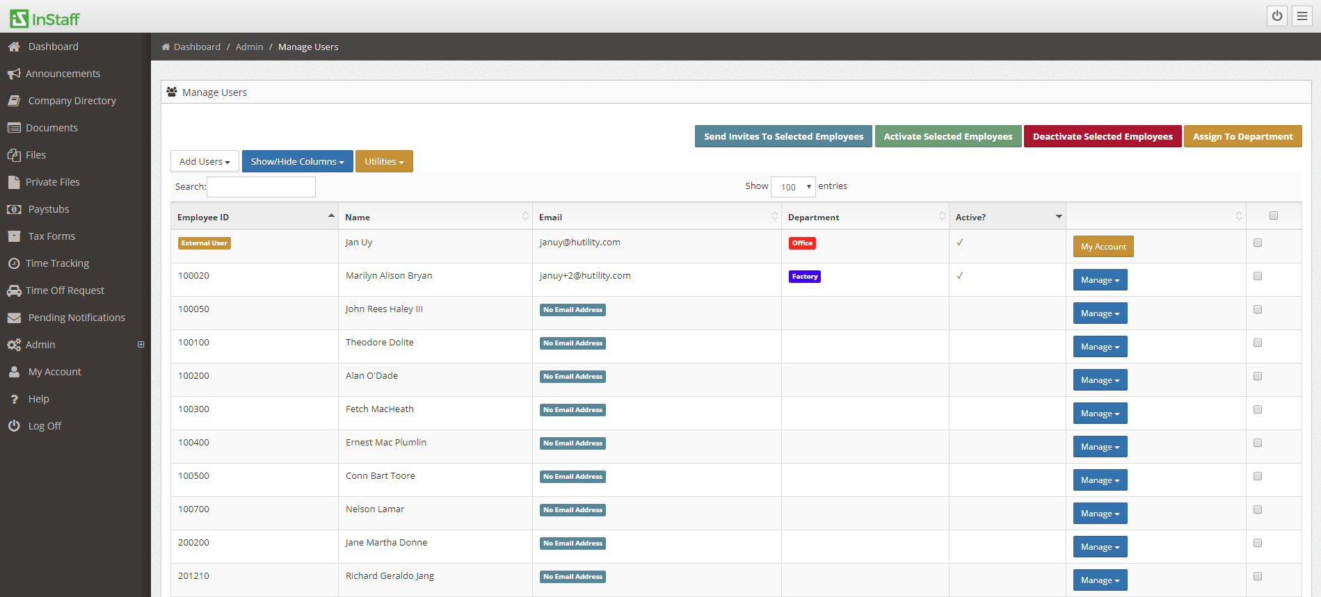Click the Files icon in sidebar
Viewport: 1321px width, 597px height.
(x=14, y=155)
